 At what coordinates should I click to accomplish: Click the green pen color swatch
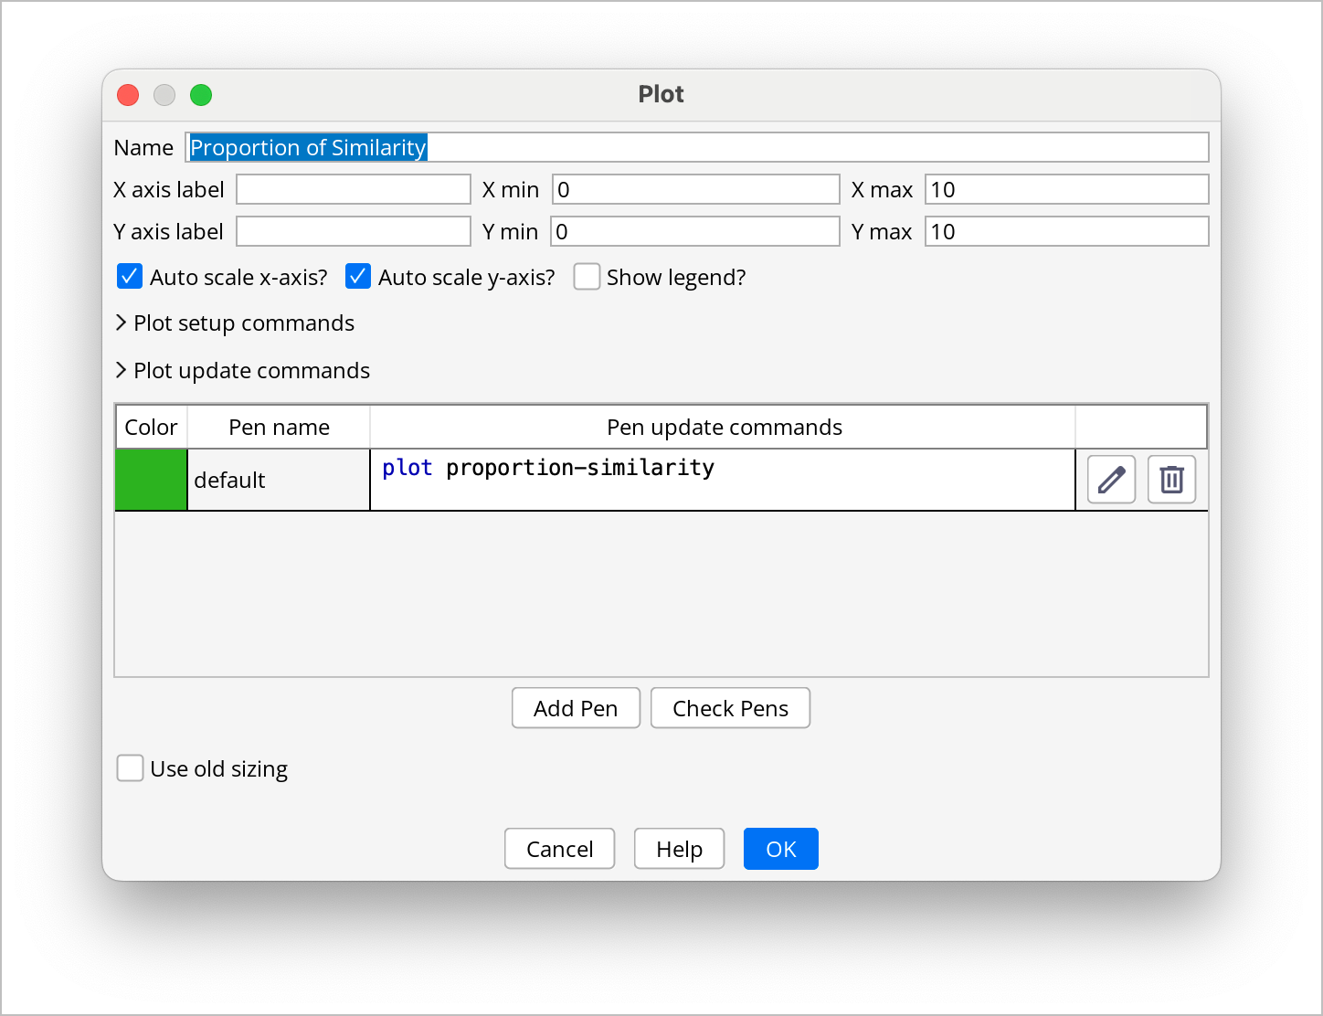(x=151, y=480)
